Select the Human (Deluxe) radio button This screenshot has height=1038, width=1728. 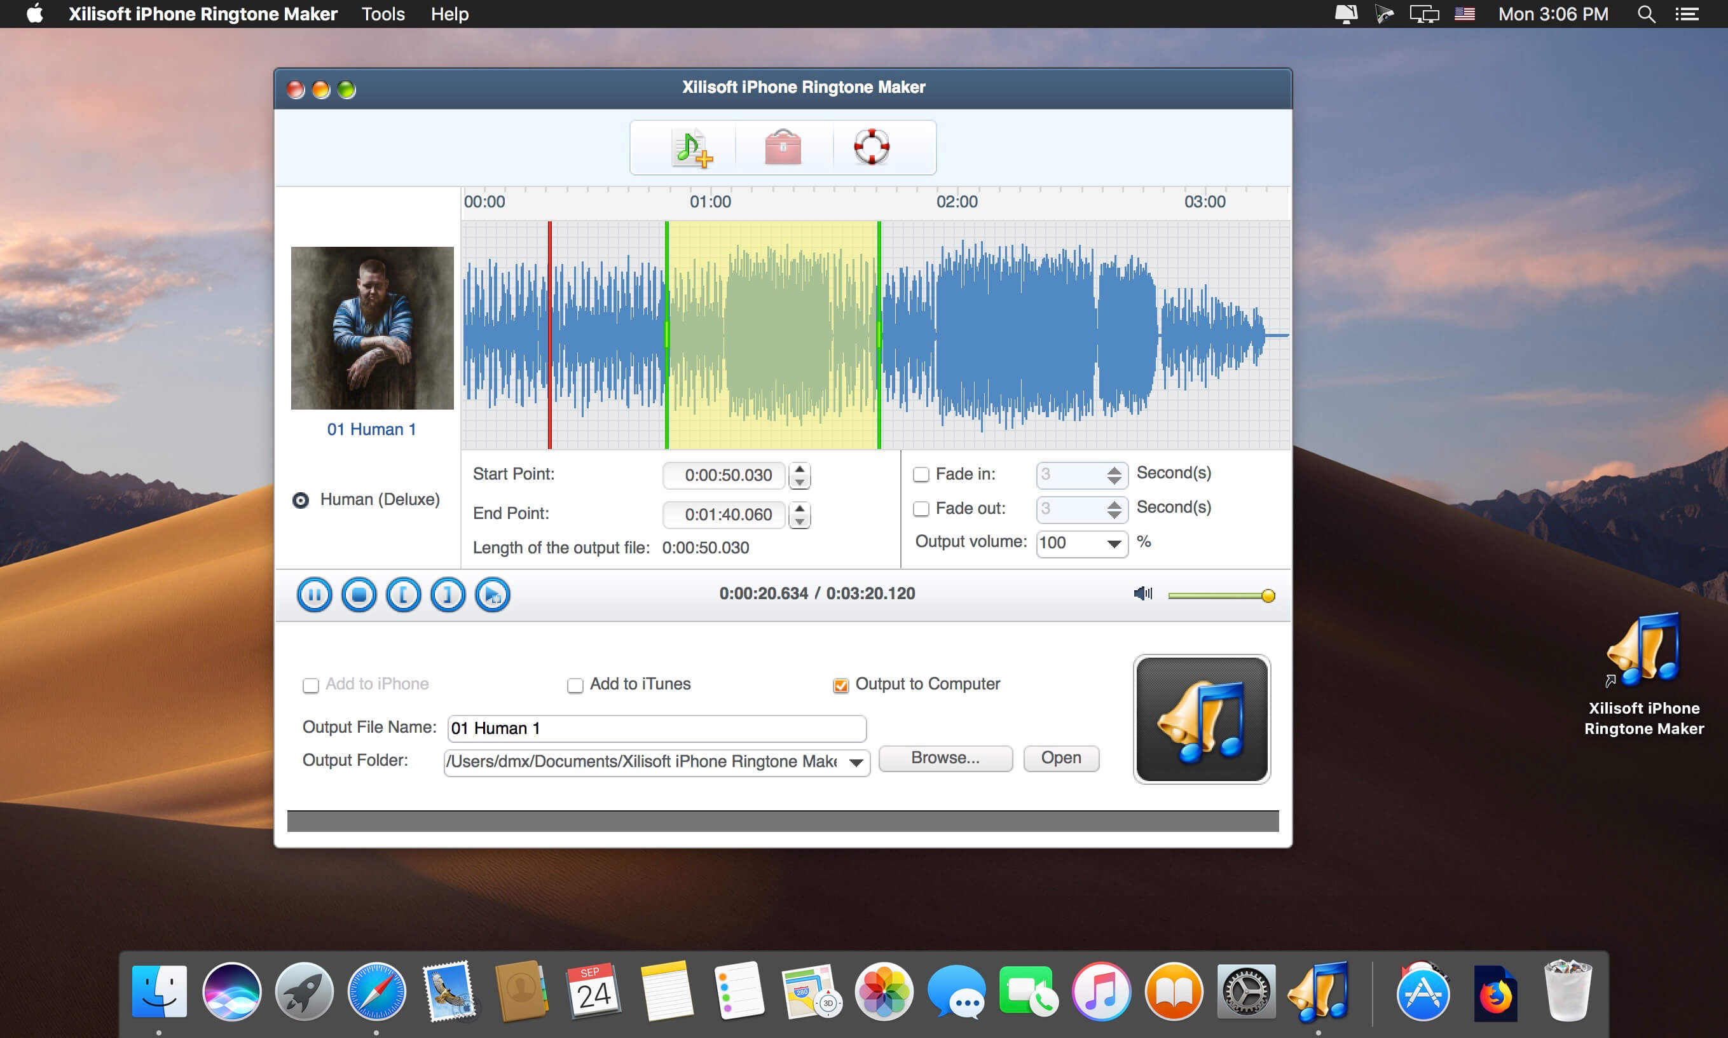(301, 500)
